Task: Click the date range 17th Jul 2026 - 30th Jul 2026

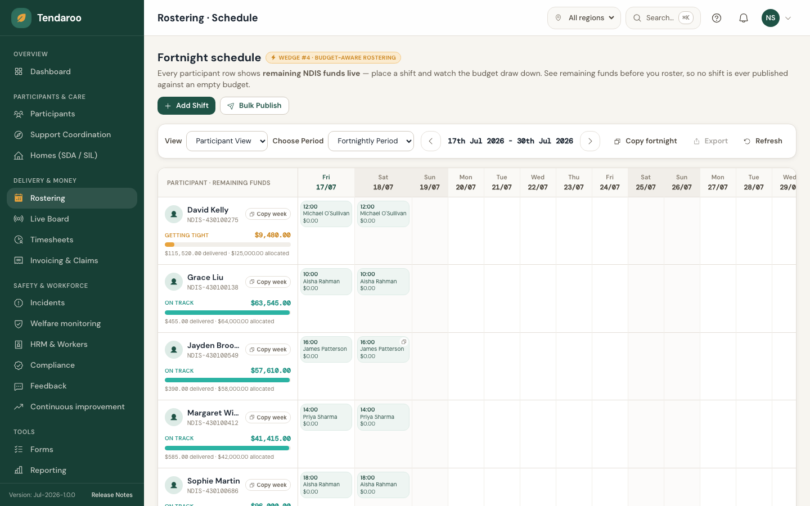Action: [x=510, y=141]
